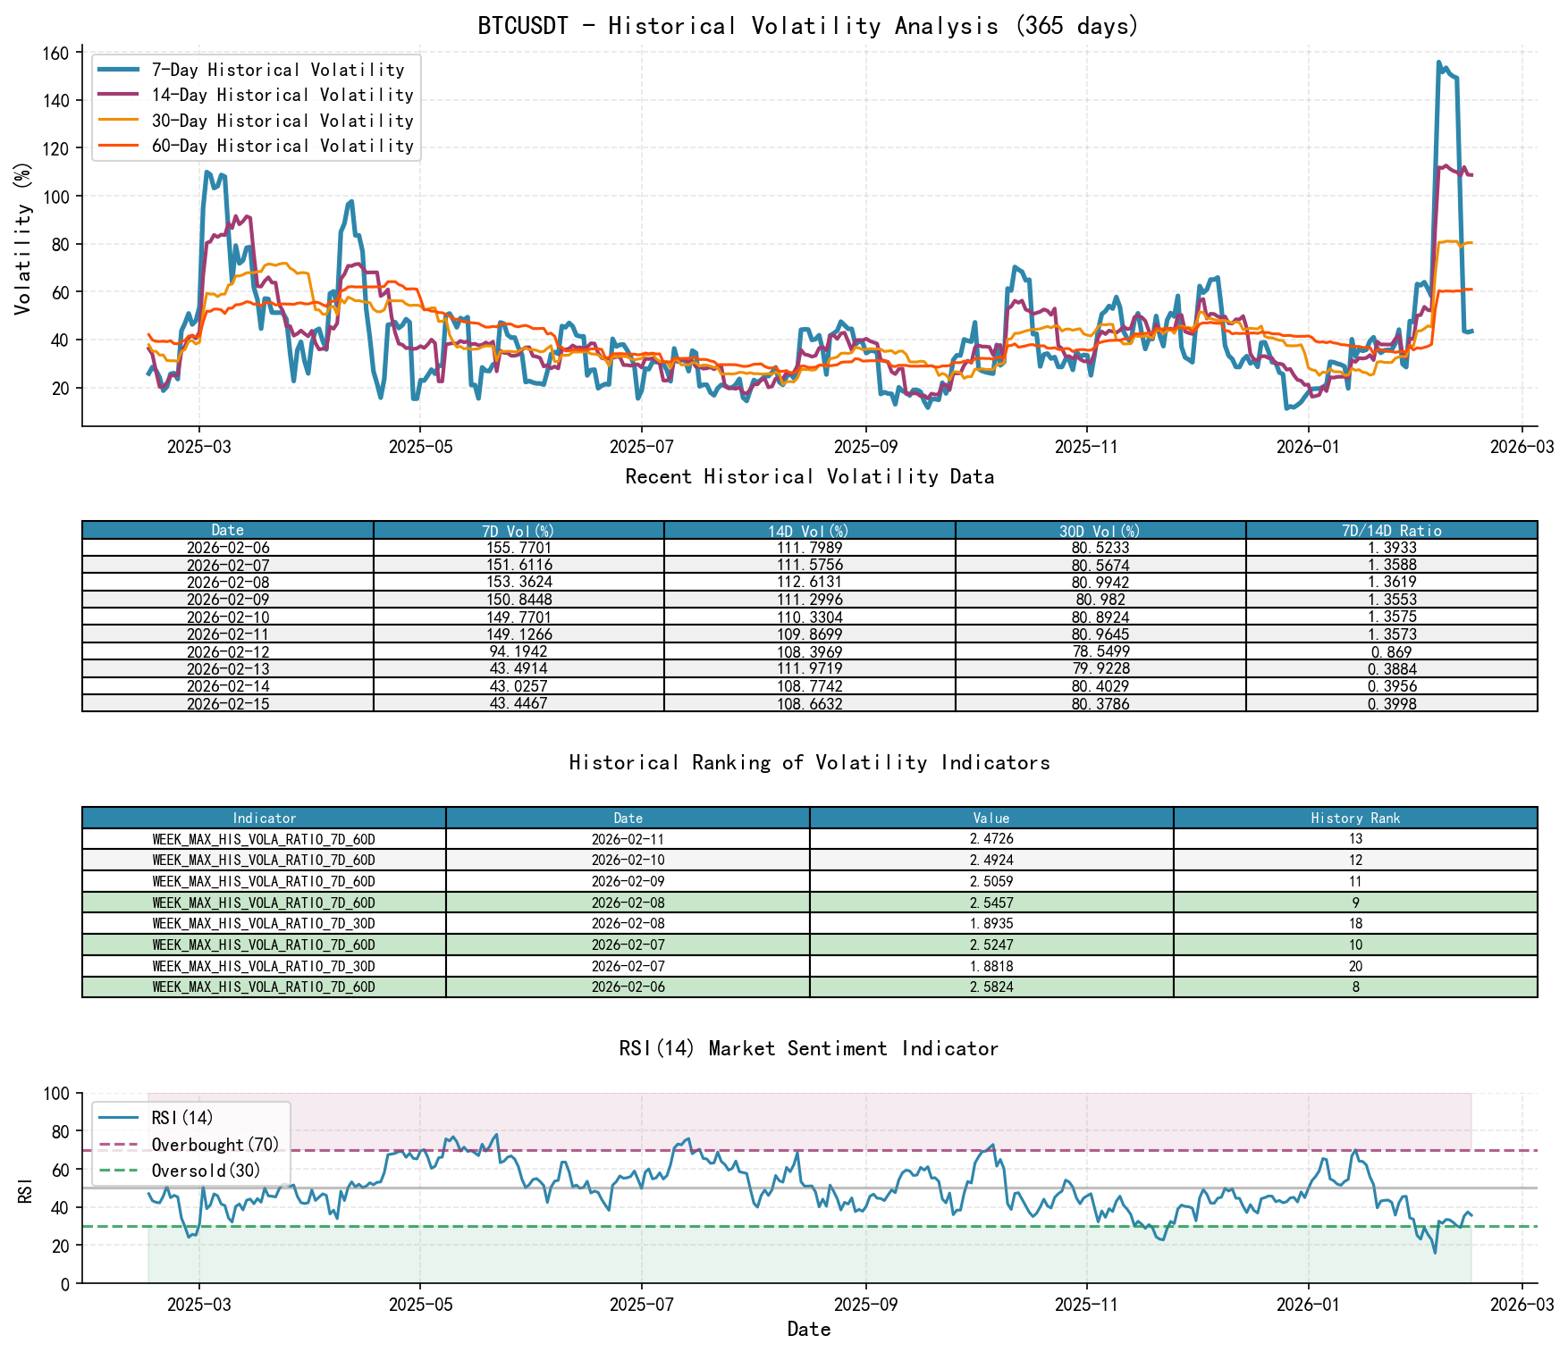Image resolution: width=1568 pixels, height=1352 pixels.
Task: Select the RSI(14) legend entry
Action: click(x=180, y=1116)
